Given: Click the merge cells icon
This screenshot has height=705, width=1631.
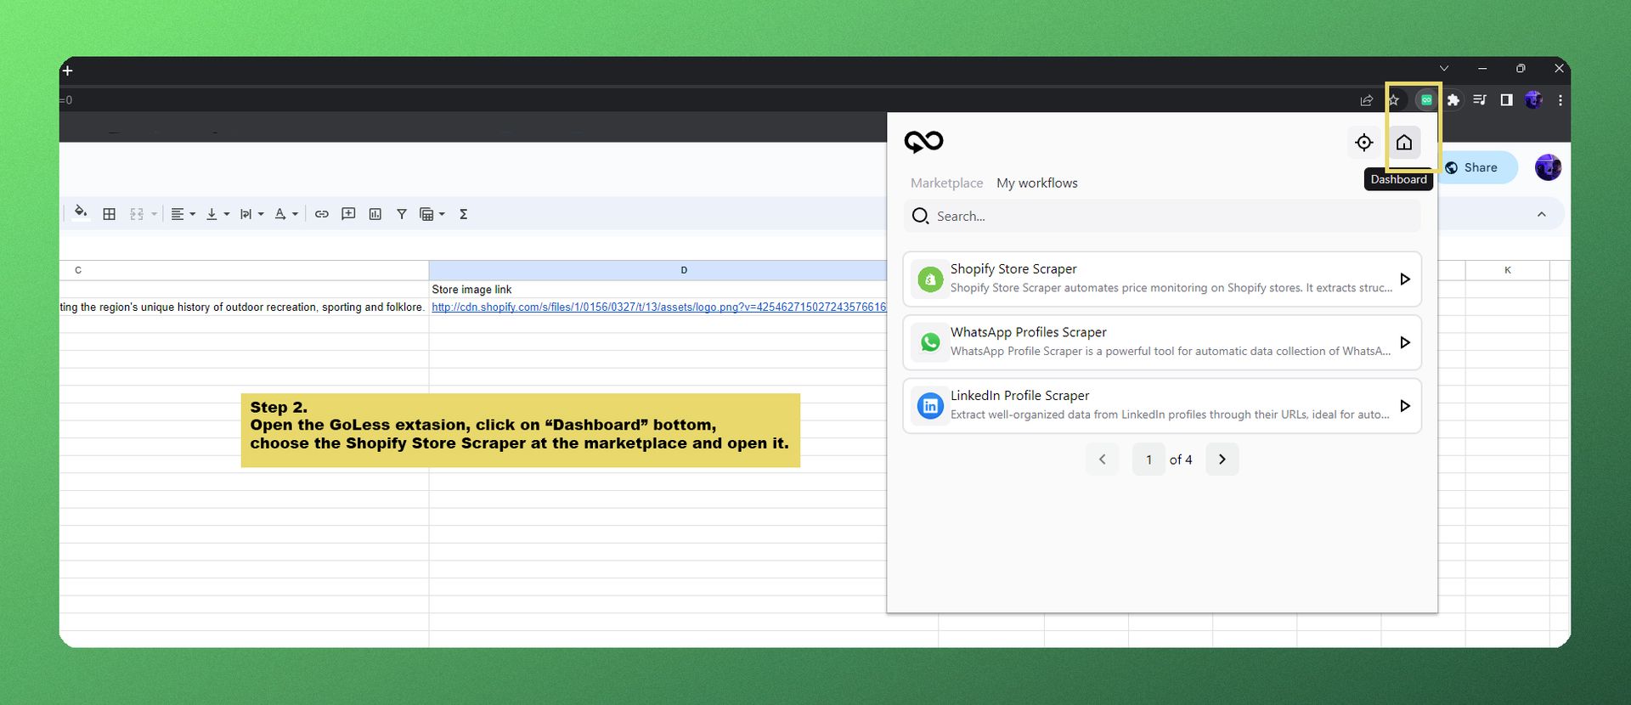Looking at the screenshot, I should pos(137,214).
